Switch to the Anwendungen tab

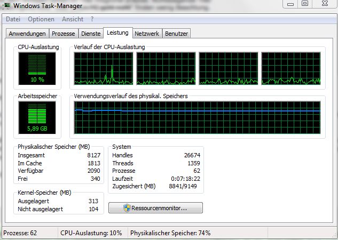click(27, 34)
